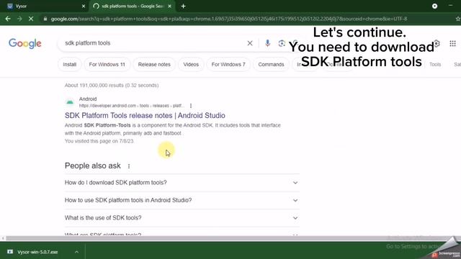Click the profile icon in the title bar
The height and width of the screenshot is (259, 461).
(434, 6)
